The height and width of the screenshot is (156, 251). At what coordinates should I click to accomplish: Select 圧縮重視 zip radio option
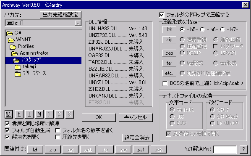[x=193, y=46]
